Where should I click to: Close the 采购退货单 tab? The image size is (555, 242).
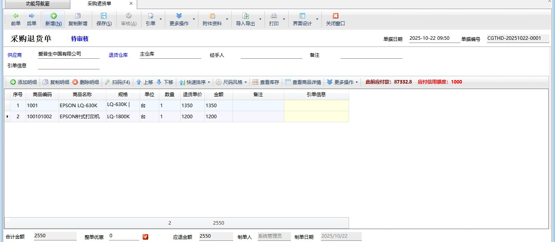click(131, 4)
